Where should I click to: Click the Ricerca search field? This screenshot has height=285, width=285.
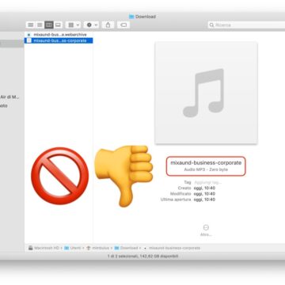246,25
